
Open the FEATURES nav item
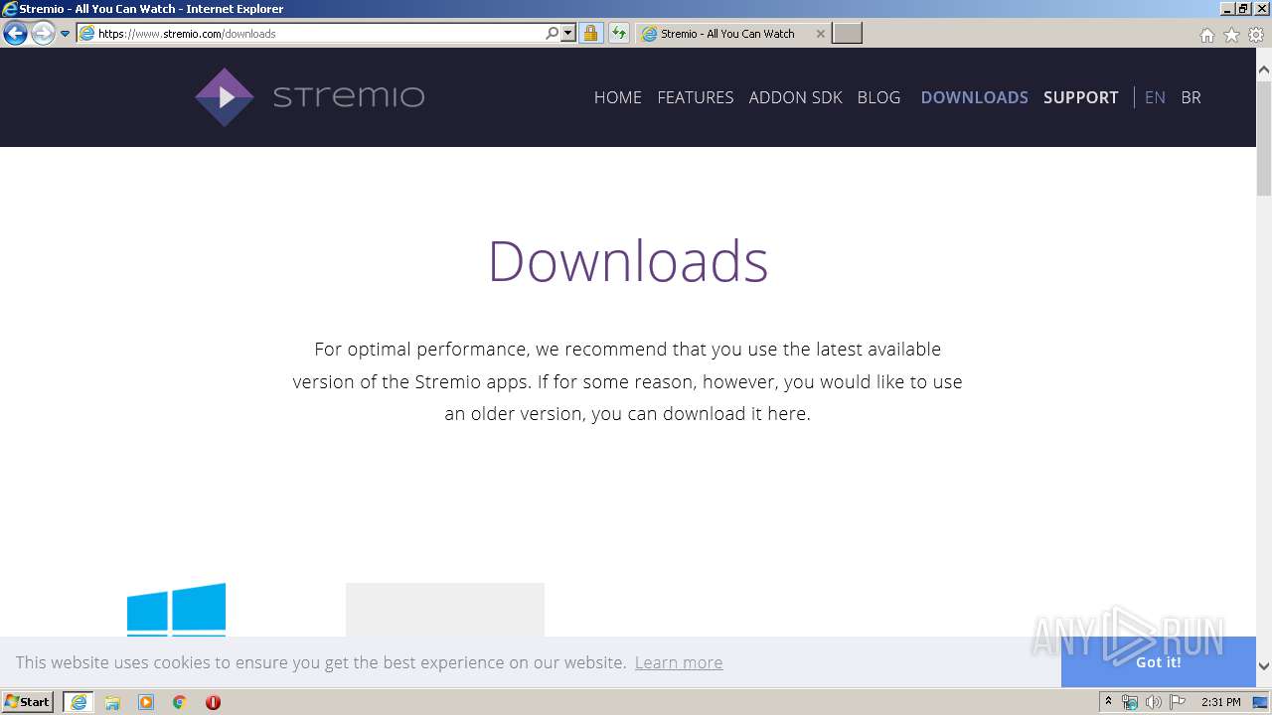pos(696,97)
